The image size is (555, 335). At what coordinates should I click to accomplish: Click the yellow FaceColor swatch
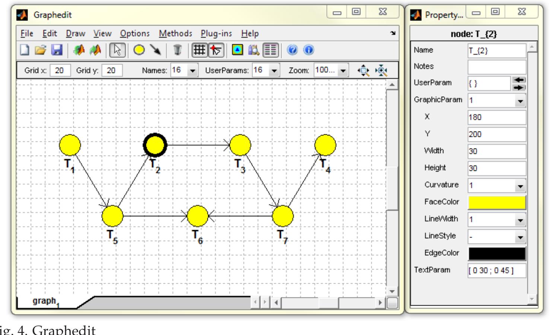tap(497, 202)
